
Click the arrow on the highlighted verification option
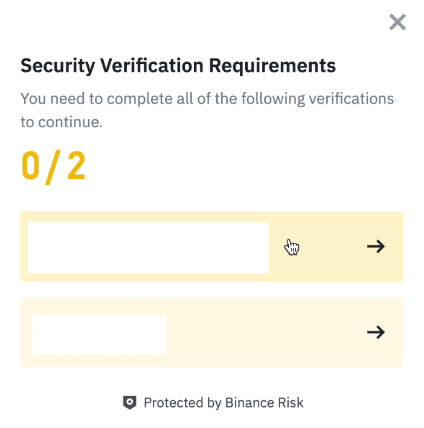click(x=376, y=247)
